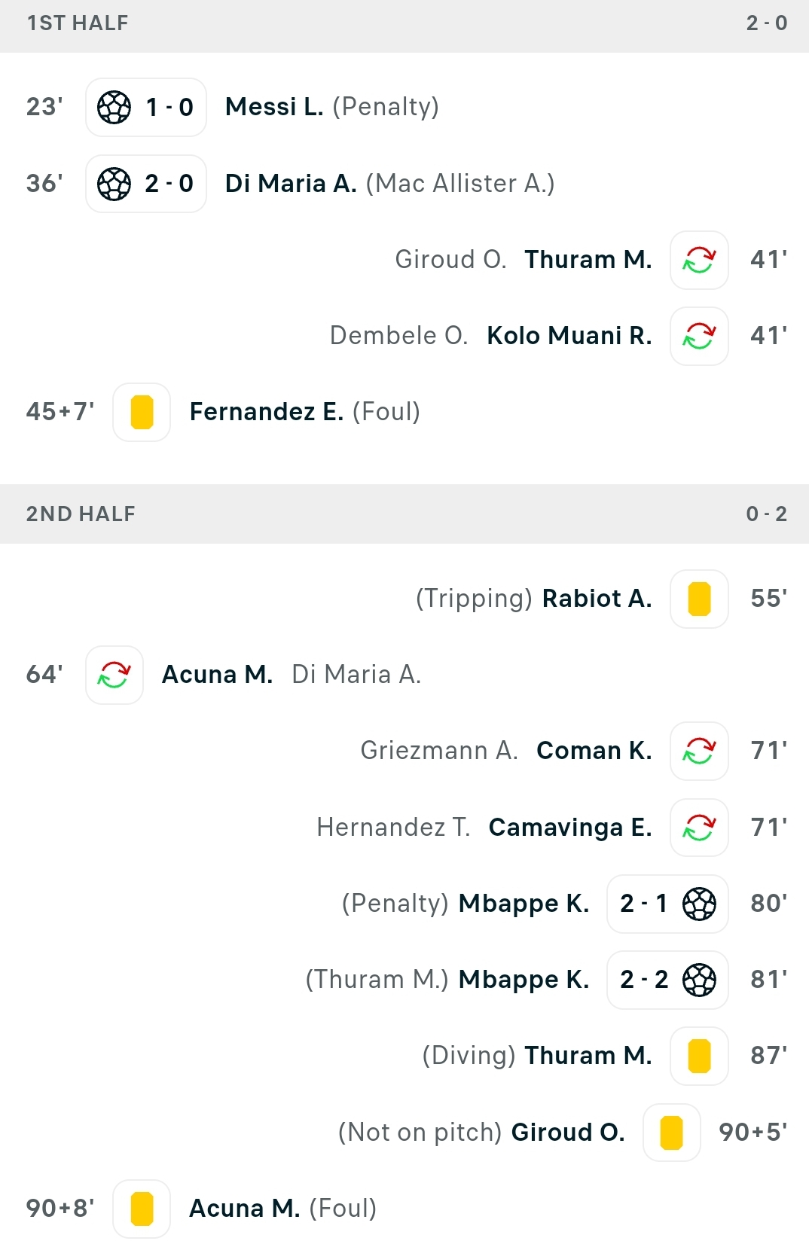This screenshot has width=809, height=1244.
Task: Select Mac Allister A. assist name
Action: pos(460,183)
